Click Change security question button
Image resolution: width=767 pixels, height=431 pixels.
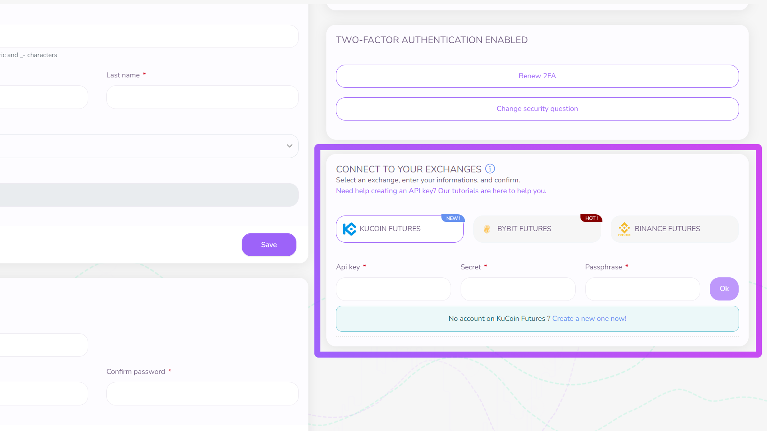click(x=537, y=109)
